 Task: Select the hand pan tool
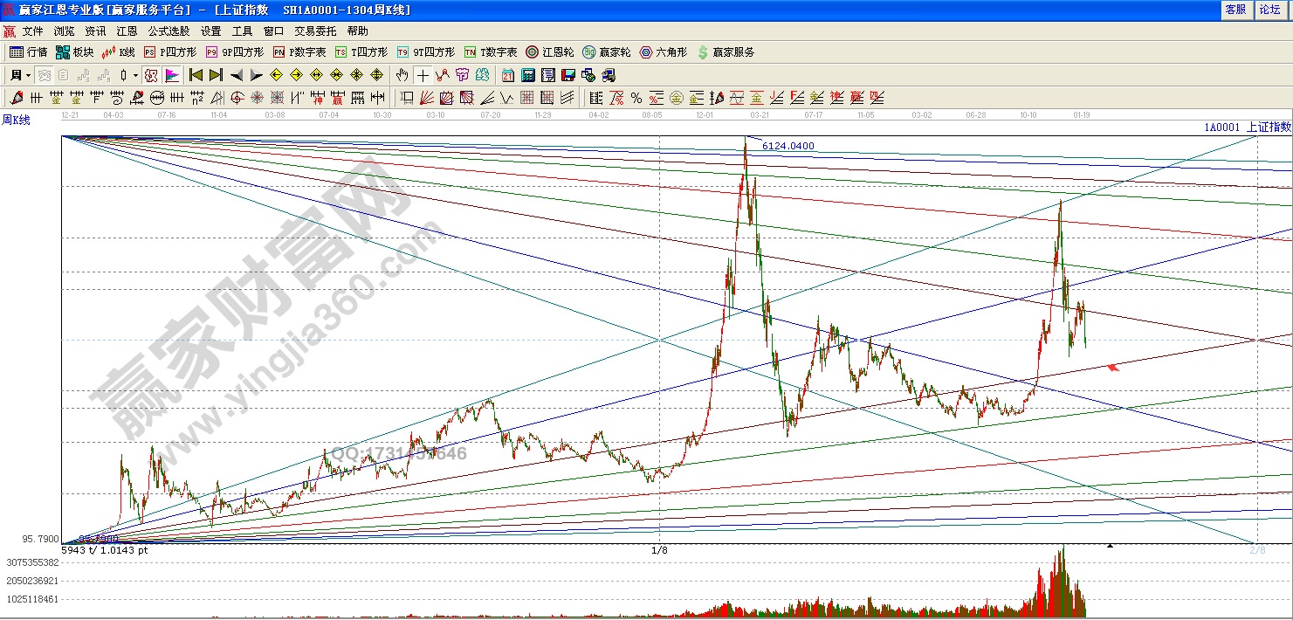coord(402,75)
